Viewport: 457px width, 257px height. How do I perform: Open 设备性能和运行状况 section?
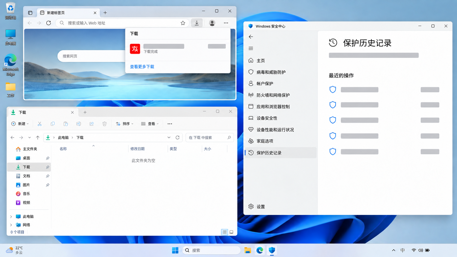pyautogui.click(x=281, y=129)
